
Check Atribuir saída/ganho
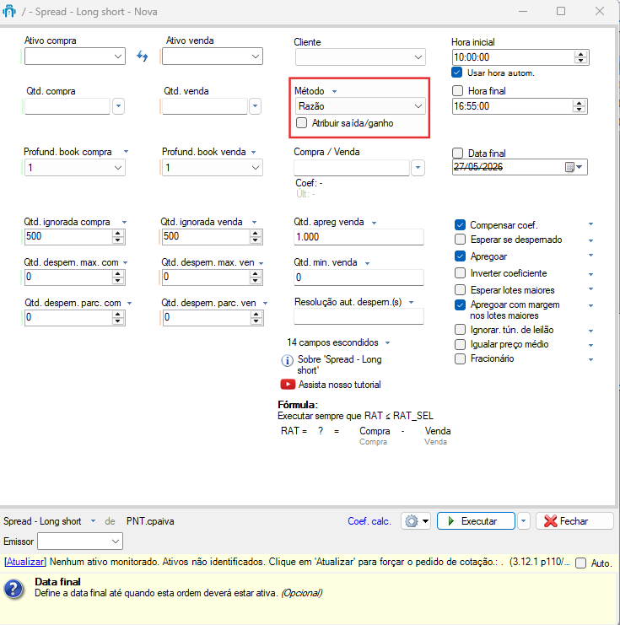(302, 123)
